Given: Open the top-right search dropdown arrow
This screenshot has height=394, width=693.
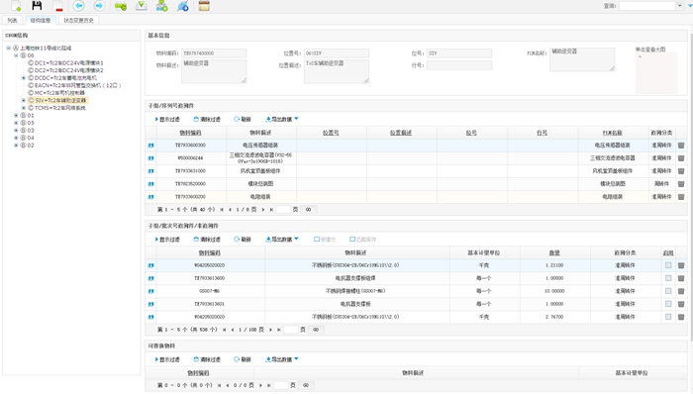Looking at the screenshot, I should (680, 6).
